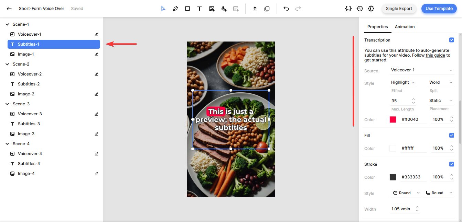Screen dimensions: 462x222
Task: Click the undo arrow icon
Action: pyautogui.click(x=286, y=9)
